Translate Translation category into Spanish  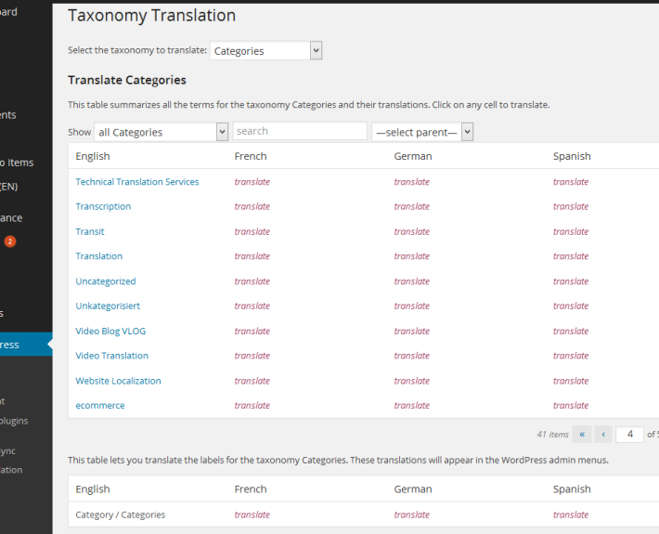pos(571,256)
